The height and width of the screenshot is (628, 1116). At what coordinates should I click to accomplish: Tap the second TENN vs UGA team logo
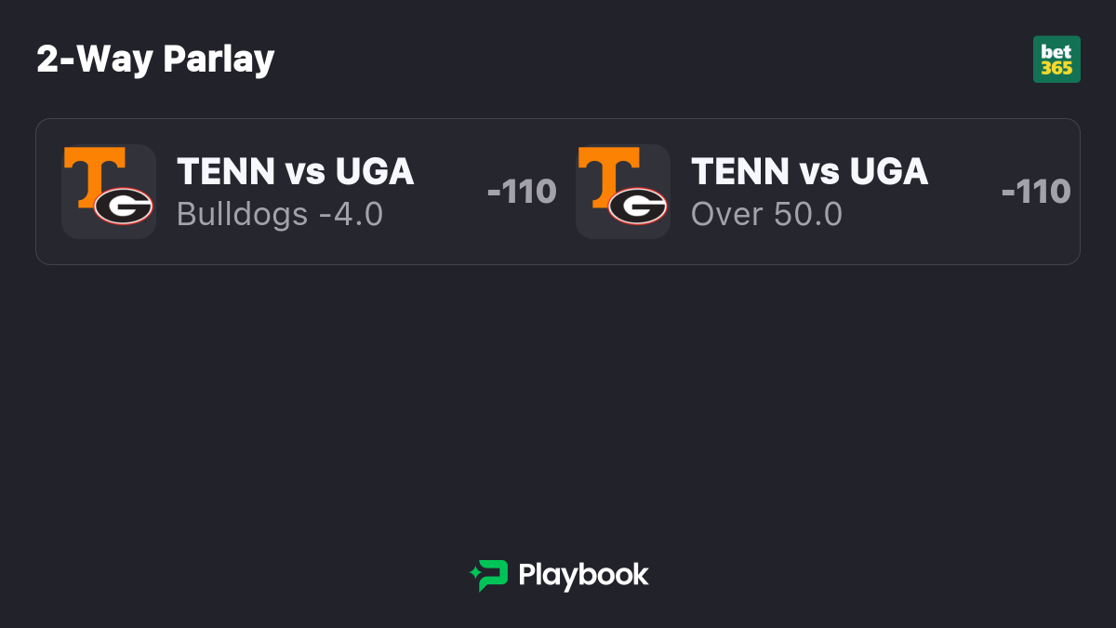tap(623, 192)
